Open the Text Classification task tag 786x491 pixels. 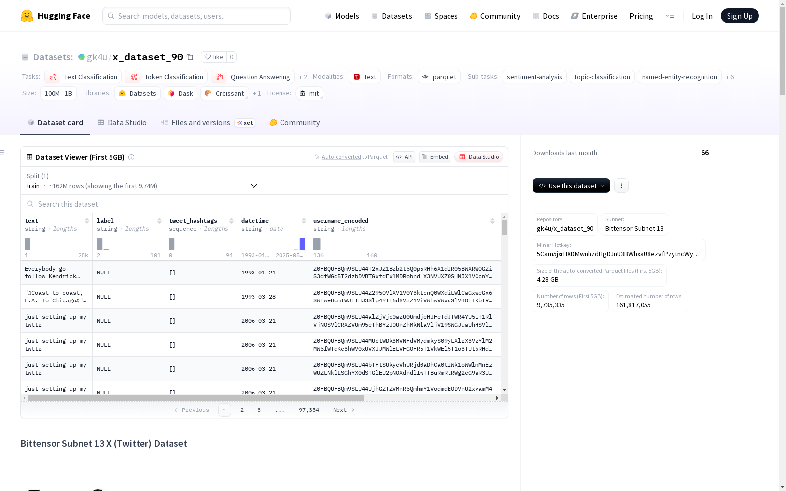click(x=83, y=77)
